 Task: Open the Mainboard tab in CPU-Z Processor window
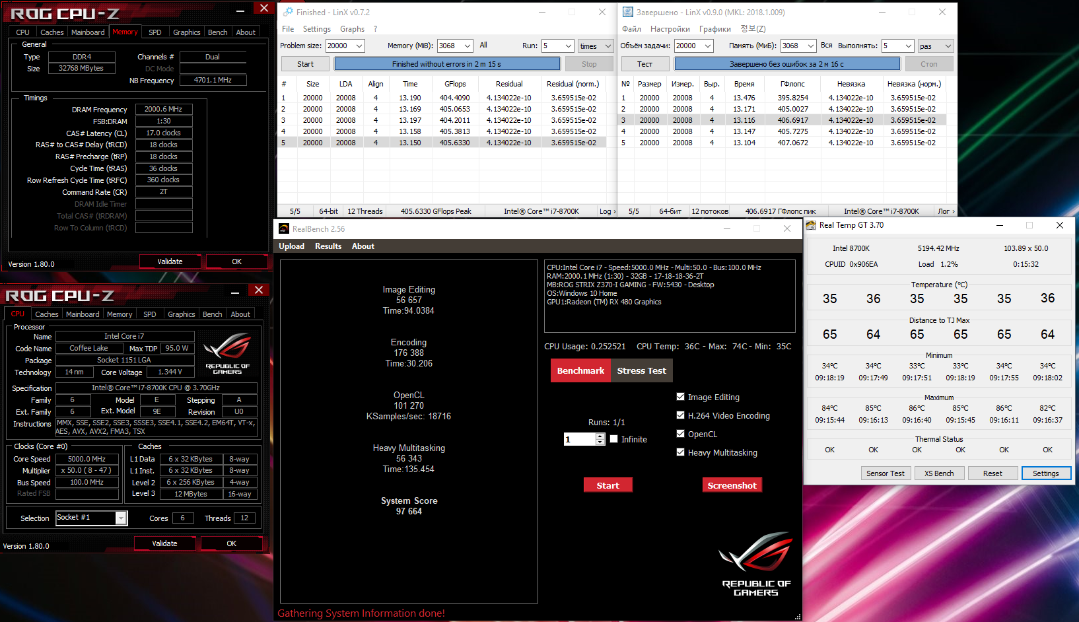(83, 314)
